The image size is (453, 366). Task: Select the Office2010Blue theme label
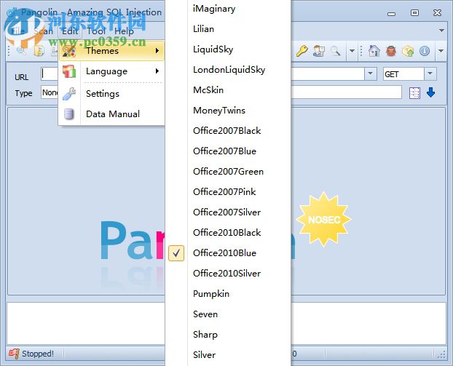(x=224, y=253)
